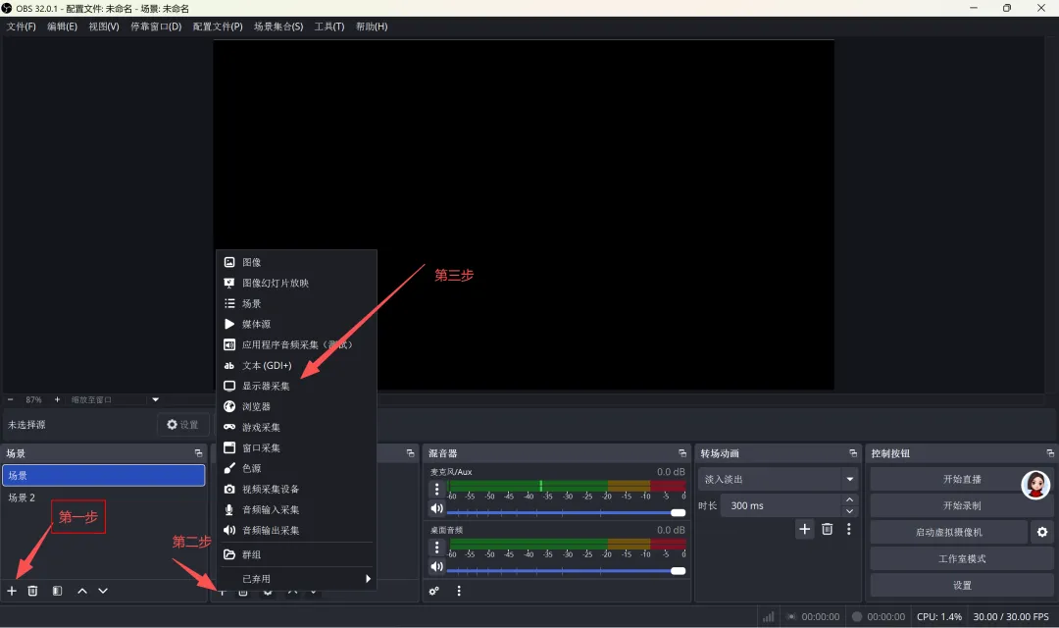Viewport: 1059px width, 628px height.
Task: Open advanced audio properties gear in Mixer
Action: (x=434, y=591)
